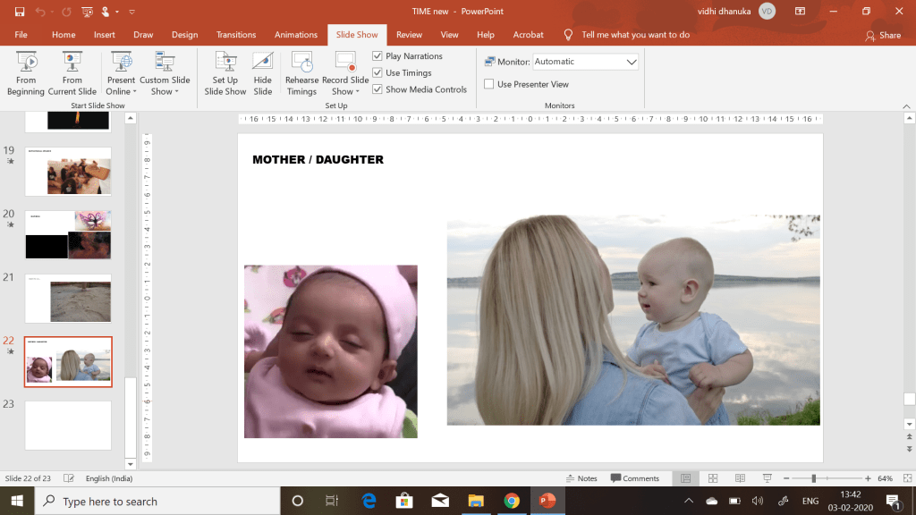The width and height of the screenshot is (916, 515).
Task: Click the zoom slider in status bar
Action: click(813, 478)
